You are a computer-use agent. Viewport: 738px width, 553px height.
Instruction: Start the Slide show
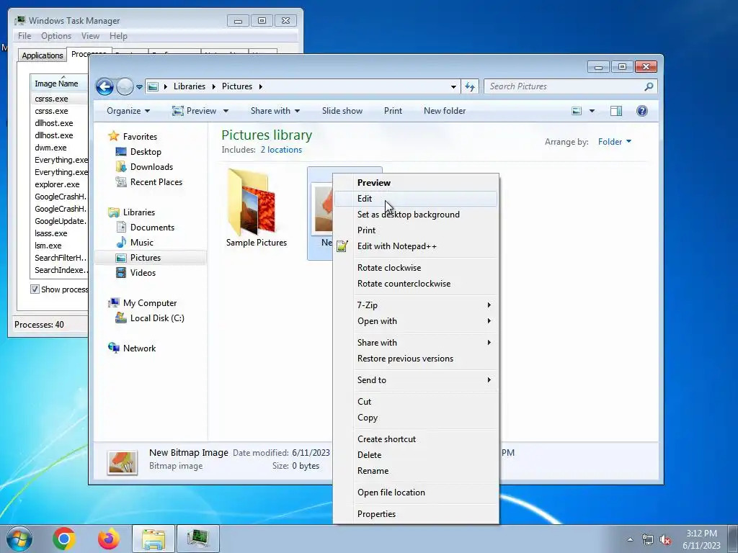tap(342, 111)
